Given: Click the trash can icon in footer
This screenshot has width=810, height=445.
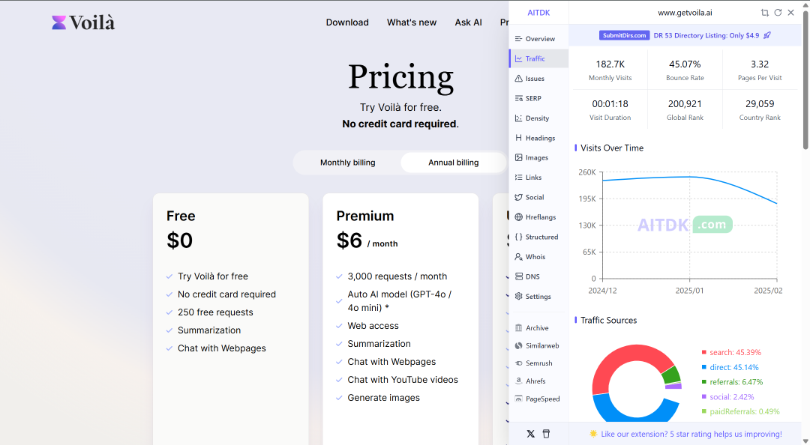Looking at the screenshot, I should click(x=547, y=435).
